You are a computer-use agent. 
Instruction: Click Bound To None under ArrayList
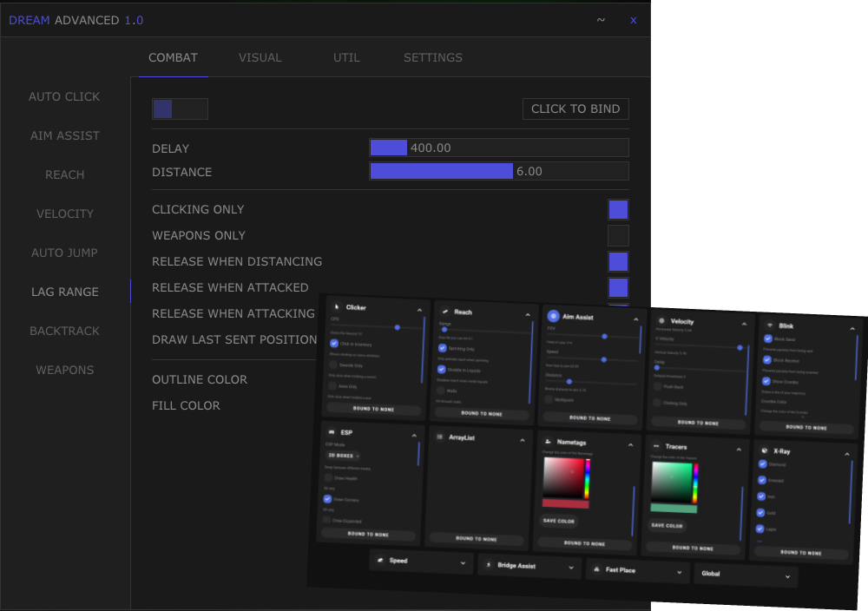[476, 538]
